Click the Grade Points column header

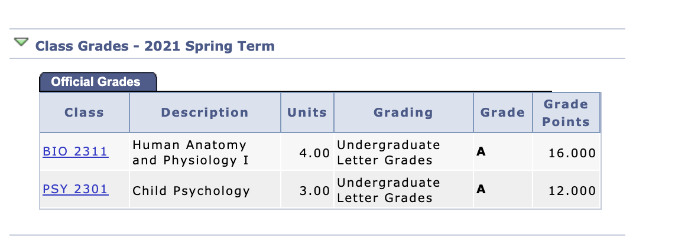566,113
